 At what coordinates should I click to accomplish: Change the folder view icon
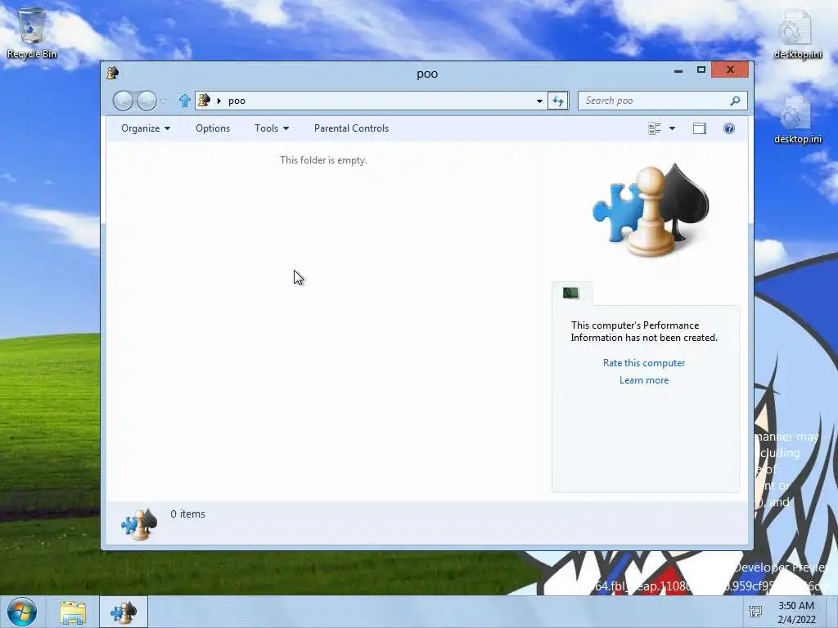tap(655, 128)
